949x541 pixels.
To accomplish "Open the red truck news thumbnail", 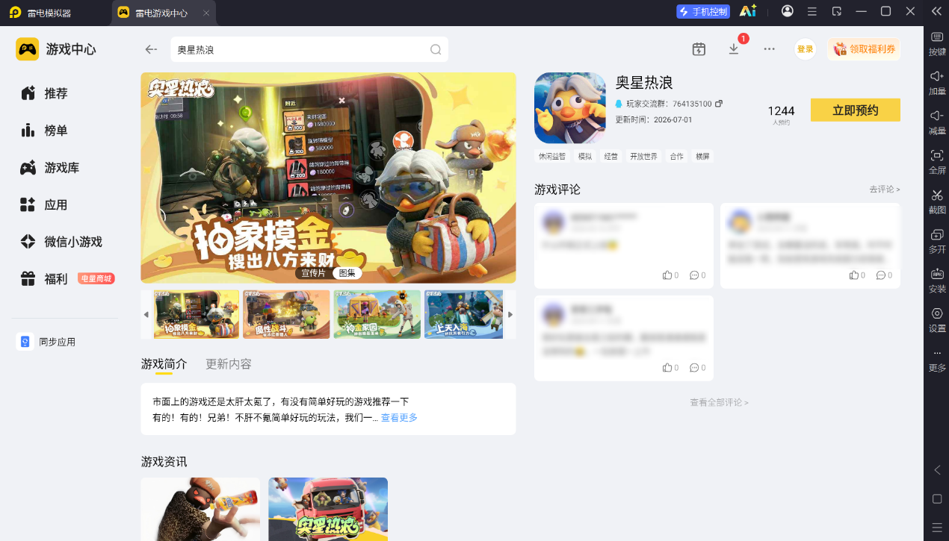I will click(x=328, y=509).
